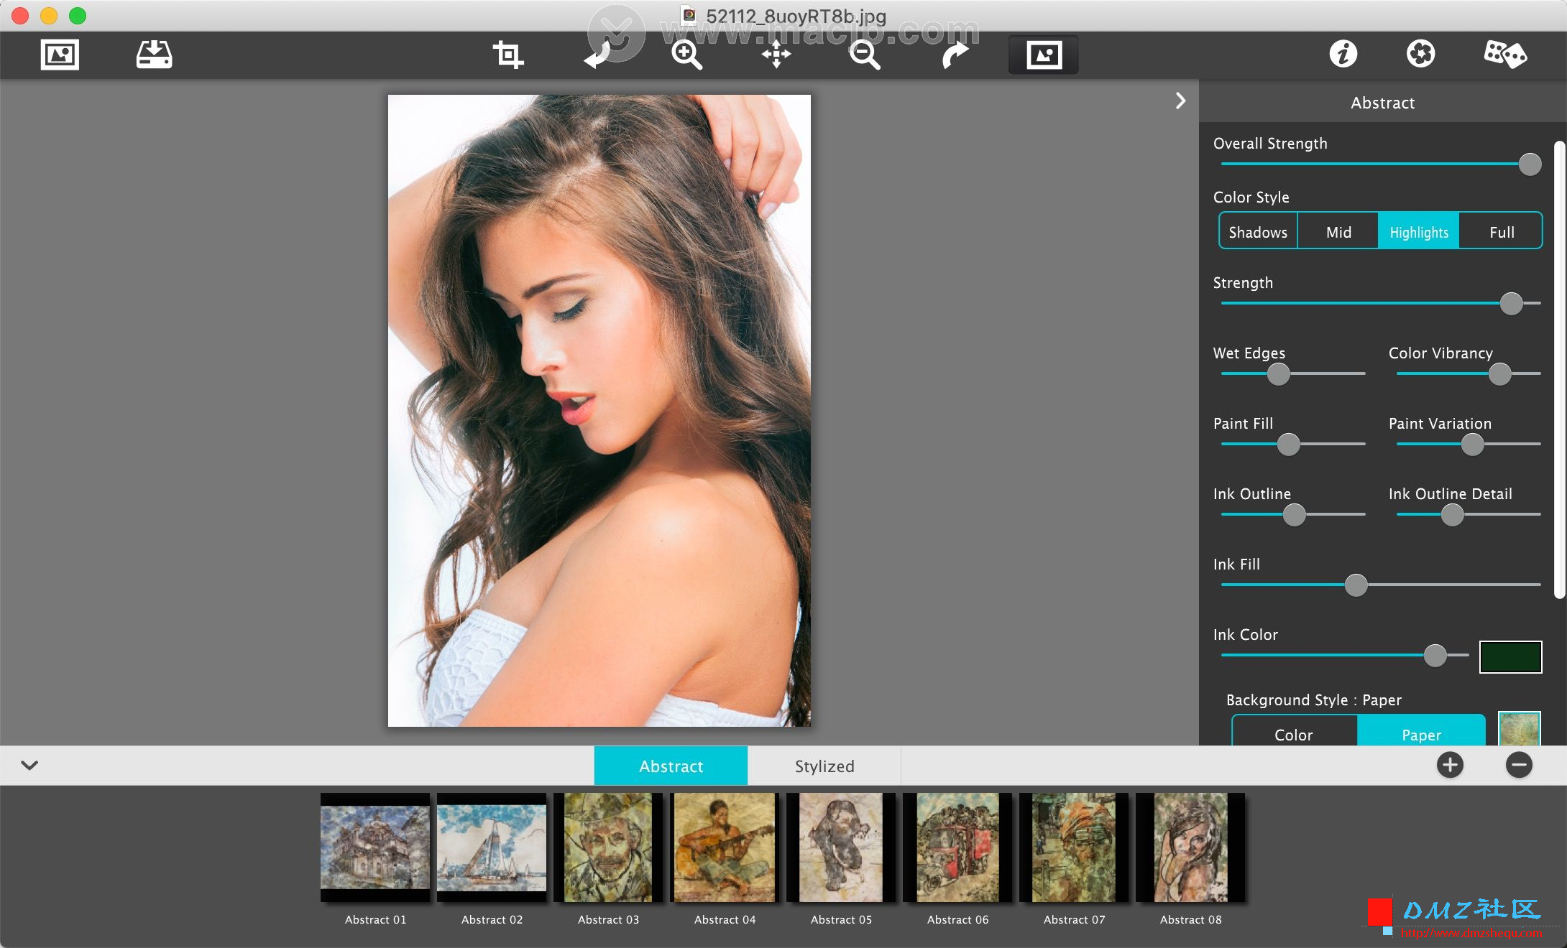Screen dimensions: 1567x948
Task: Click the window title file icon
Action: pos(689,15)
